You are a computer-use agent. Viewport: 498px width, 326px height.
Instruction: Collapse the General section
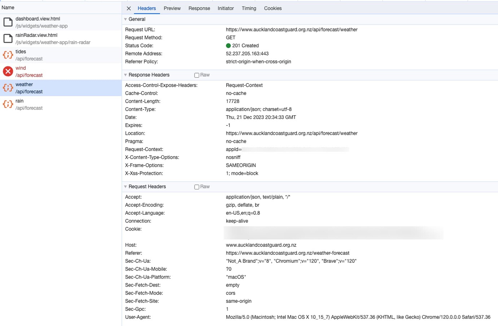126,19
